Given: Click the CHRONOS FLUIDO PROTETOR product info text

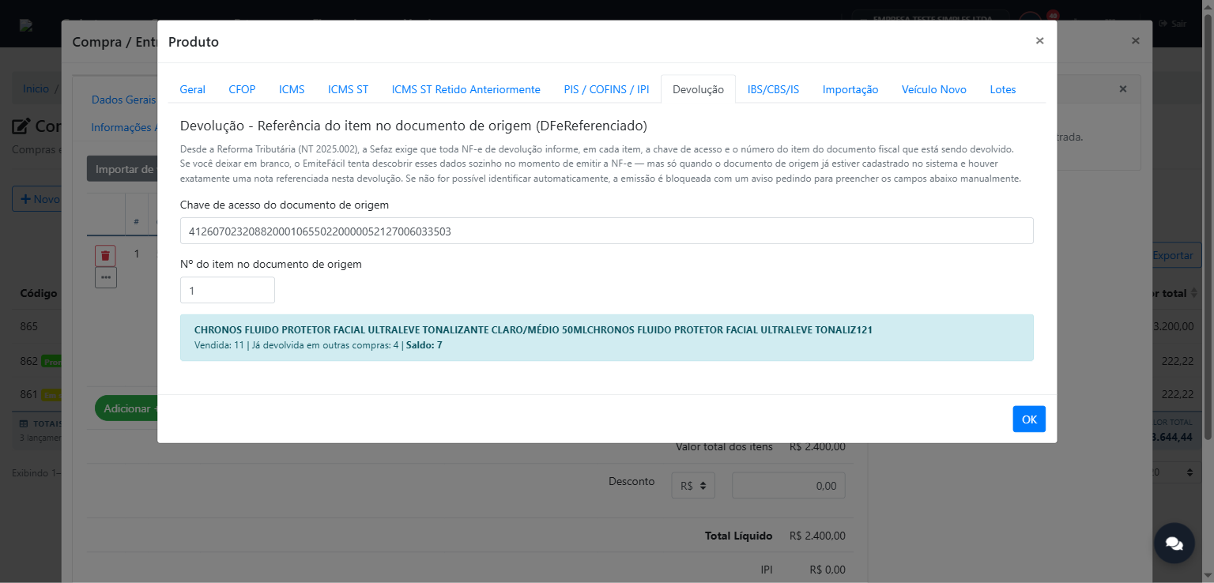Looking at the screenshot, I should pyautogui.click(x=533, y=330).
